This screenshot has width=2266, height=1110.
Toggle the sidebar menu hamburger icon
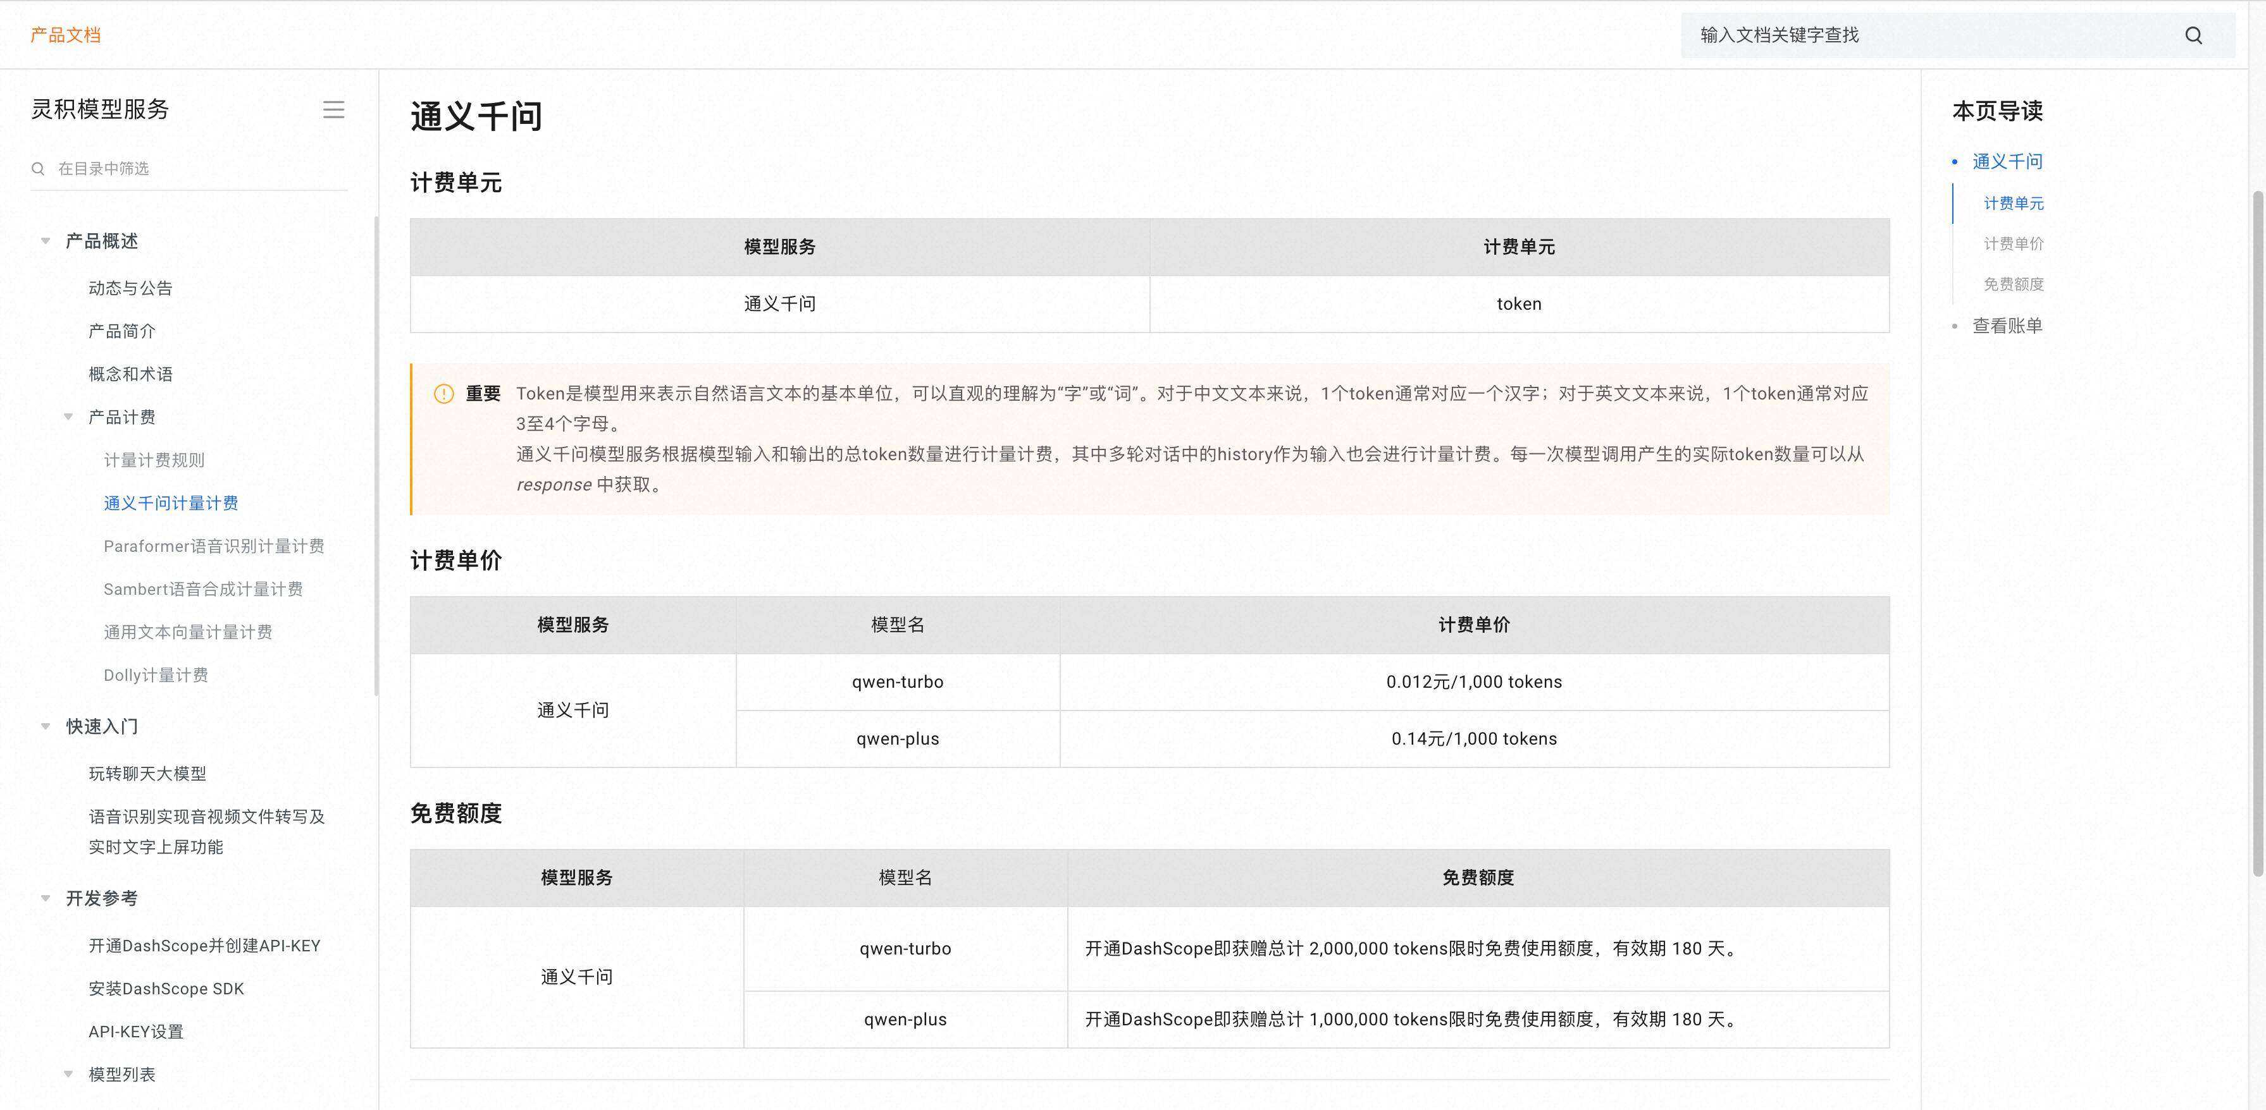[x=333, y=110]
